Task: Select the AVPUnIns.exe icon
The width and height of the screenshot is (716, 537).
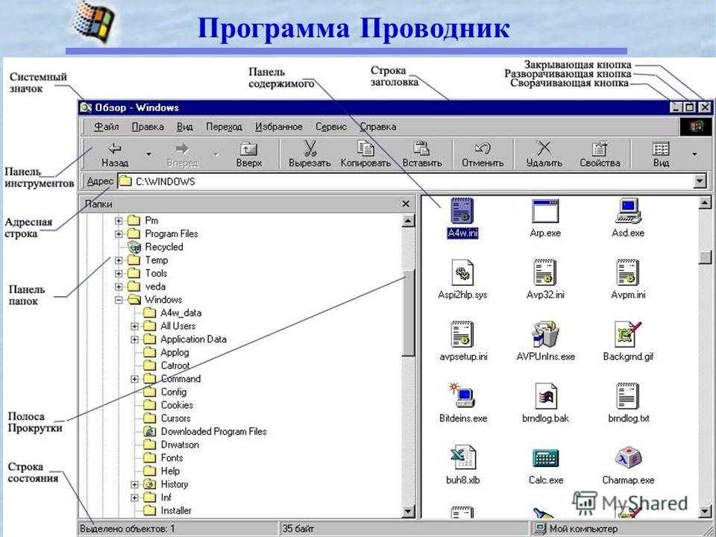Action: pos(545,334)
